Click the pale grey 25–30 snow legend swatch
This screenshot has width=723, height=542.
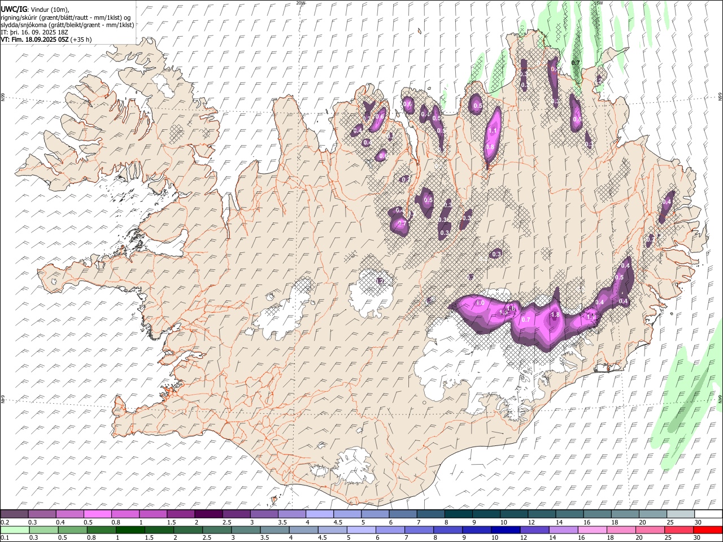pos(680,514)
